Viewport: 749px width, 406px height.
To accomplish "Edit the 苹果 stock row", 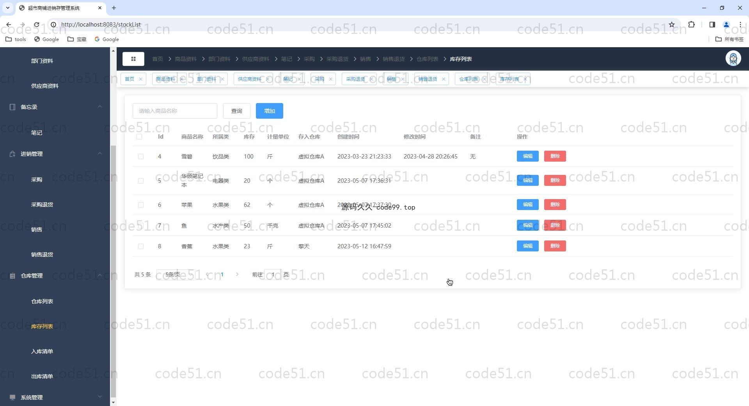I will pyautogui.click(x=528, y=205).
